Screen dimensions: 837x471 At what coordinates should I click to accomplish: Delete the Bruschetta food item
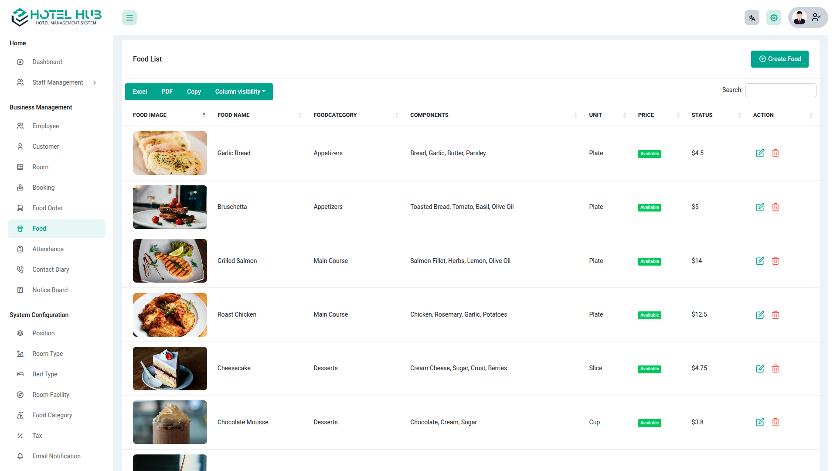coord(776,207)
